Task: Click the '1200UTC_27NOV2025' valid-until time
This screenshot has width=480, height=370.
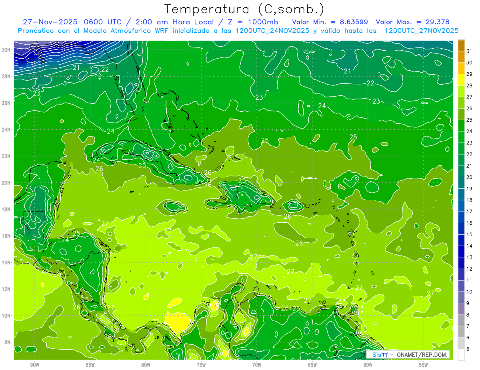Action: pos(421,31)
